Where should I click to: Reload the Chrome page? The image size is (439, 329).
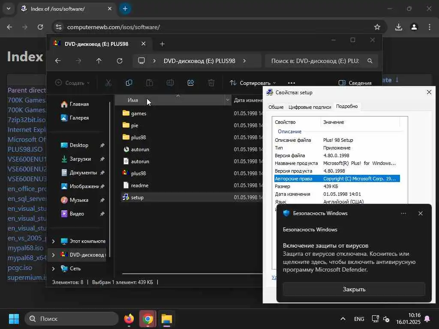[40, 27]
